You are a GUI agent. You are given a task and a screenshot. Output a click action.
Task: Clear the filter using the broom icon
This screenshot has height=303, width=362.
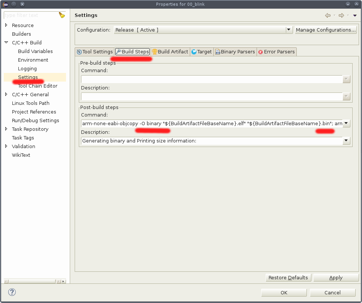[x=62, y=15]
